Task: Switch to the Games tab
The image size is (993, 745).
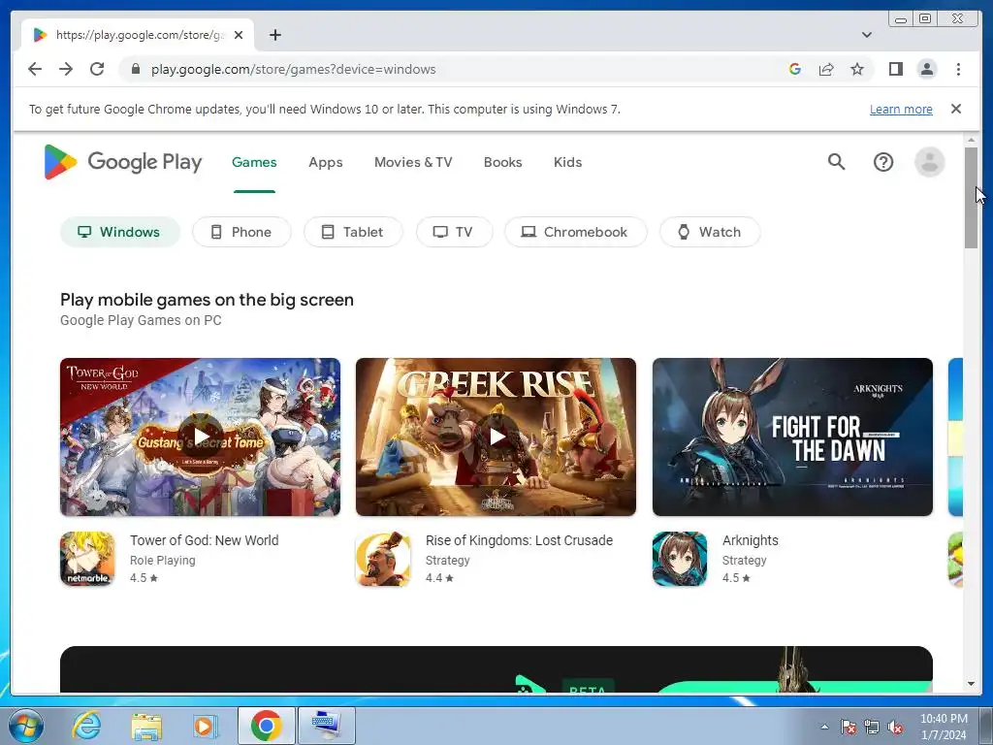Action: coord(254,162)
